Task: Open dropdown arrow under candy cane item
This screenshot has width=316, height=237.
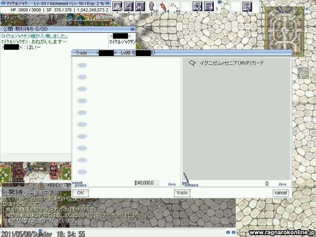Action: point(175,13)
